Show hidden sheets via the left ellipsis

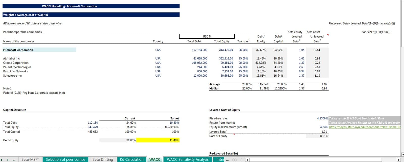click(15, 160)
